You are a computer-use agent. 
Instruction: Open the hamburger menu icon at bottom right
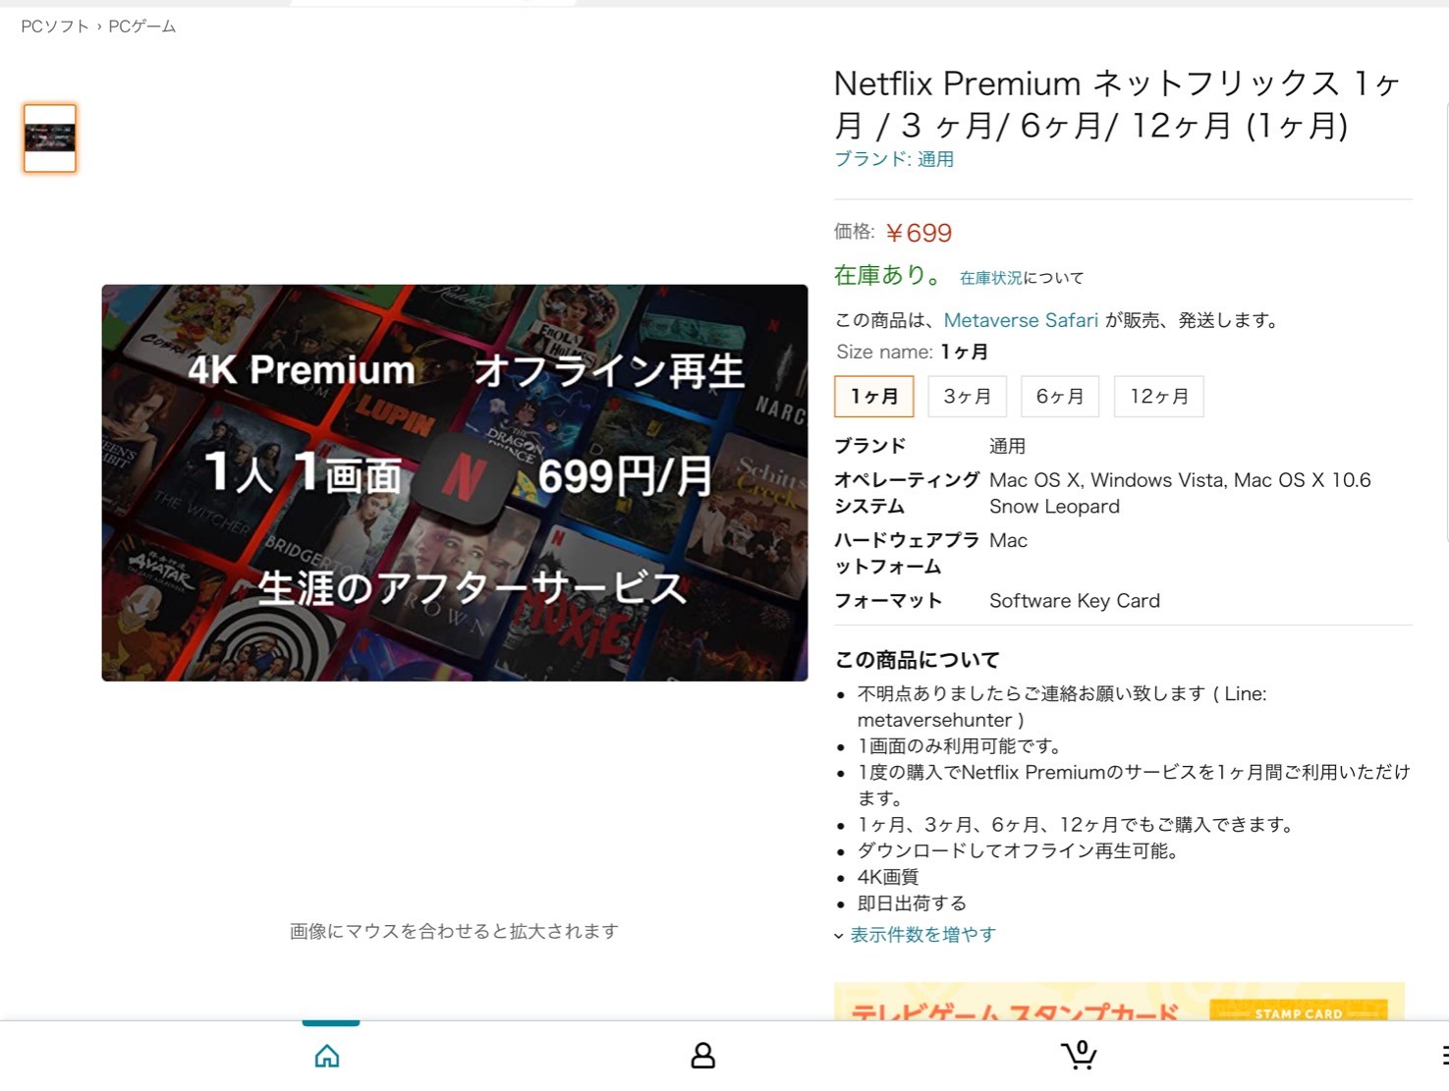pyautogui.click(x=1444, y=1056)
